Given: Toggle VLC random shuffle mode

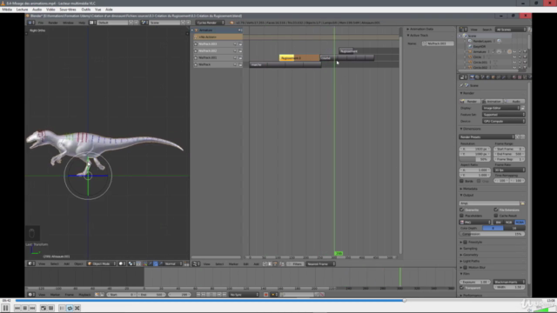Looking at the screenshot, I should (x=77, y=308).
